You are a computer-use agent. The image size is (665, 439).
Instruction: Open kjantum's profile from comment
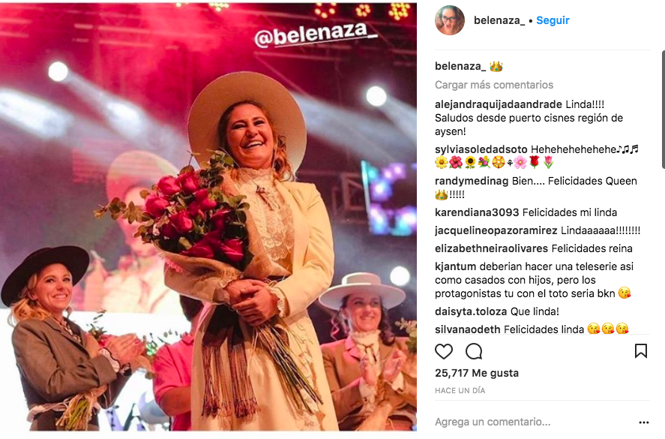[x=455, y=266]
